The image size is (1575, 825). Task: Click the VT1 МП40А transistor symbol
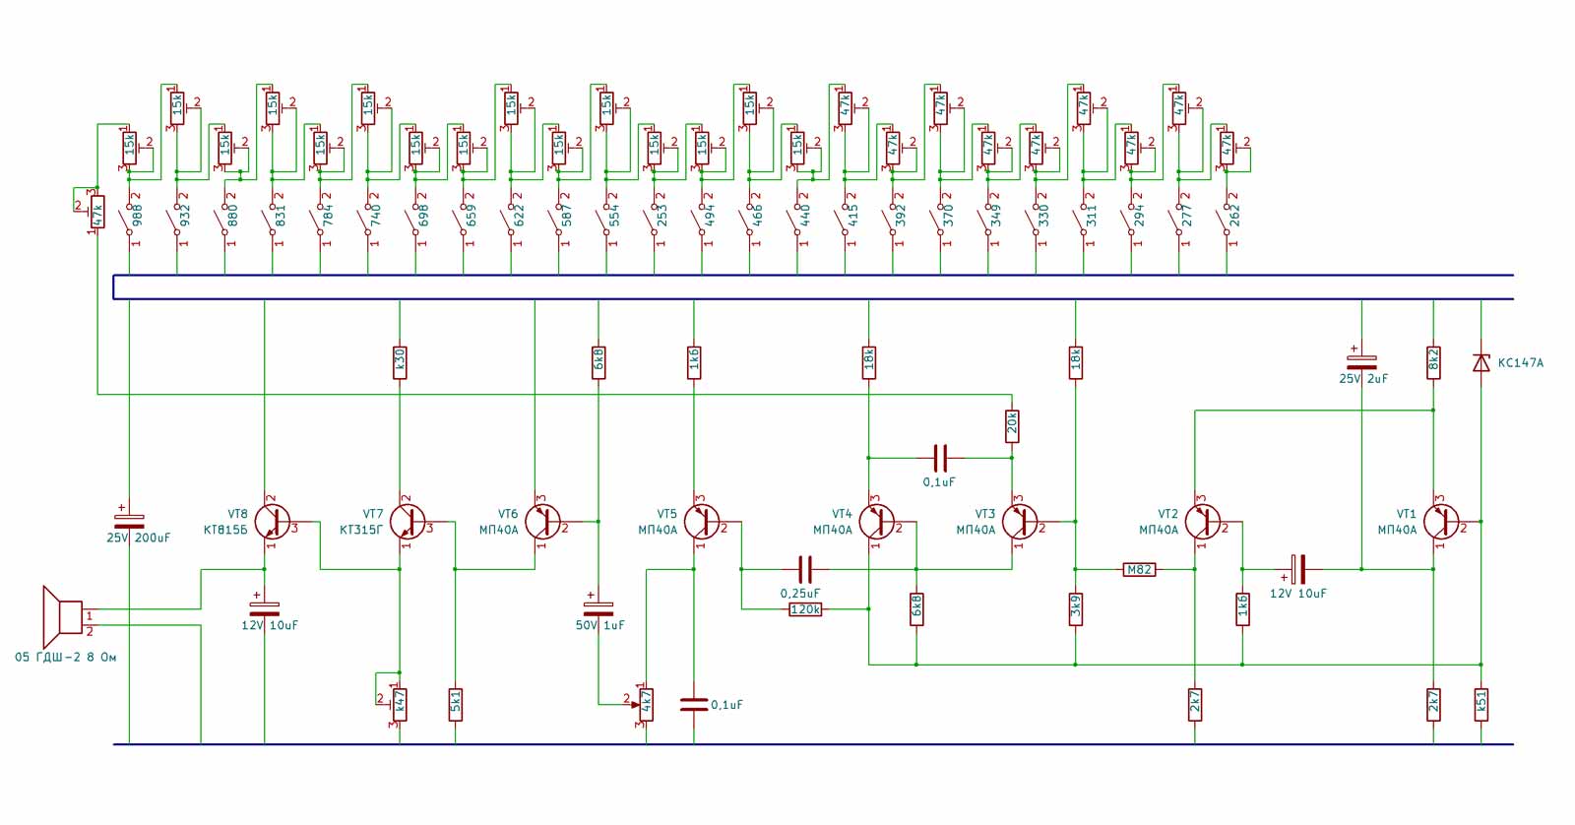point(1440,522)
